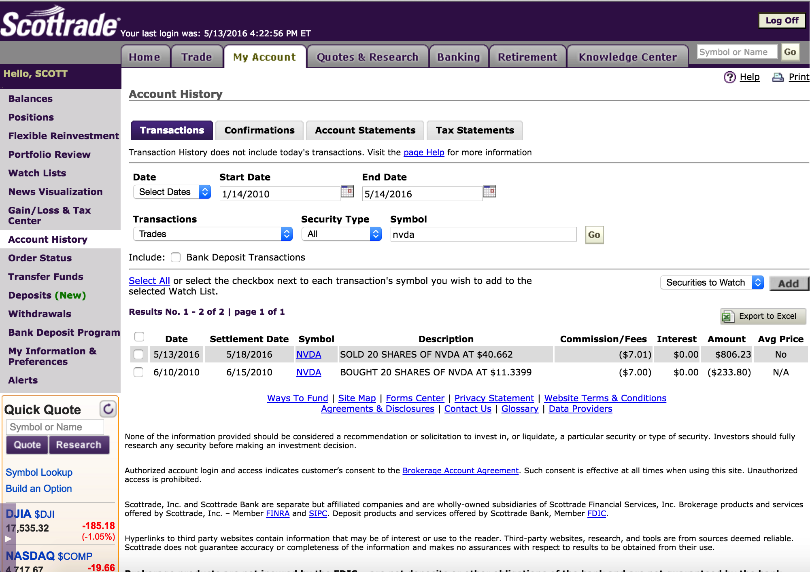Click the Print printer icon

point(778,77)
